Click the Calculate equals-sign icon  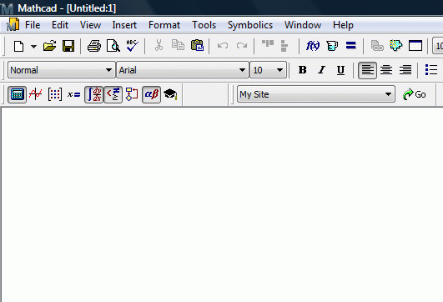[351, 46]
